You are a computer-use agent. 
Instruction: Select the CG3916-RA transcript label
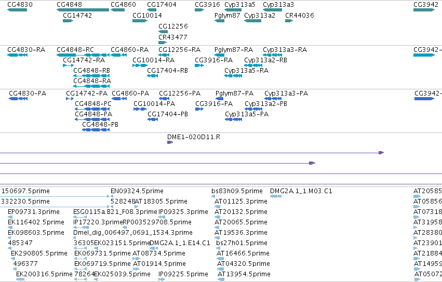[x=214, y=60]
